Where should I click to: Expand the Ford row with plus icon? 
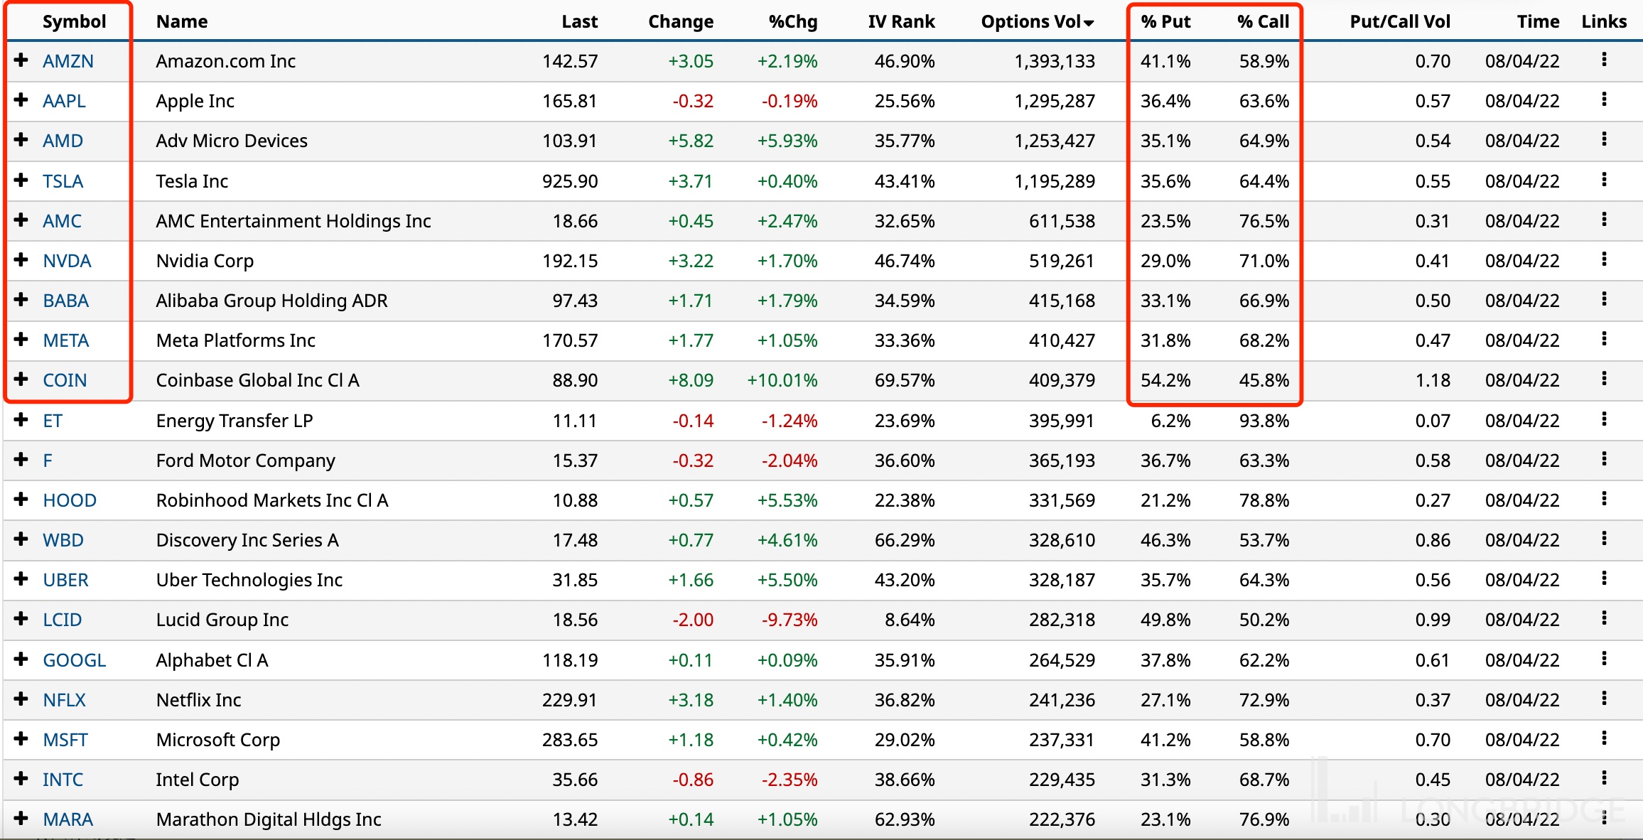click(21, 459)
